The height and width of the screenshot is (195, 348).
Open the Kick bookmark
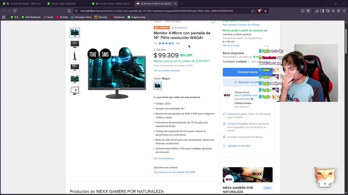tap(14, 17)
